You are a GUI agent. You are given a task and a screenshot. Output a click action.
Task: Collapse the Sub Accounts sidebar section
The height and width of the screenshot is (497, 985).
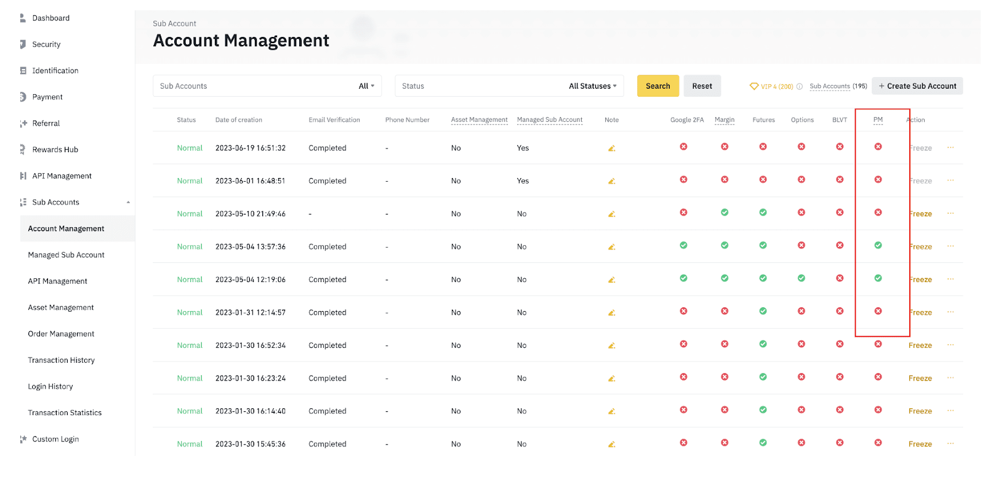click(128, 203)
